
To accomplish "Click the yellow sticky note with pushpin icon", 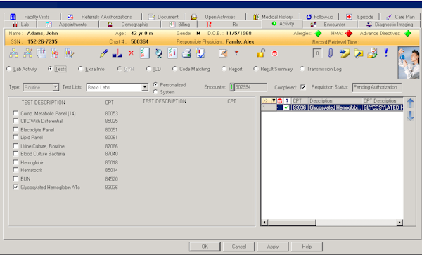I will [x=344, y=53].
